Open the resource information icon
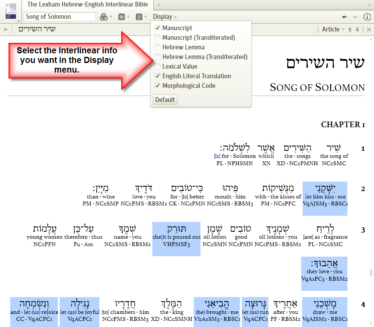Viewport: 374px width, 327px height. click(x=367, y=17)
